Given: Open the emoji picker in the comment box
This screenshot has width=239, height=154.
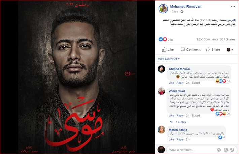Looking at the screenshot, I should [x=219, y=150].
